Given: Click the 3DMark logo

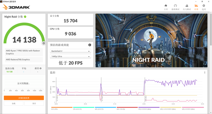Looking at the screenshot, I should pyautogui.click(x=16, y=7).
